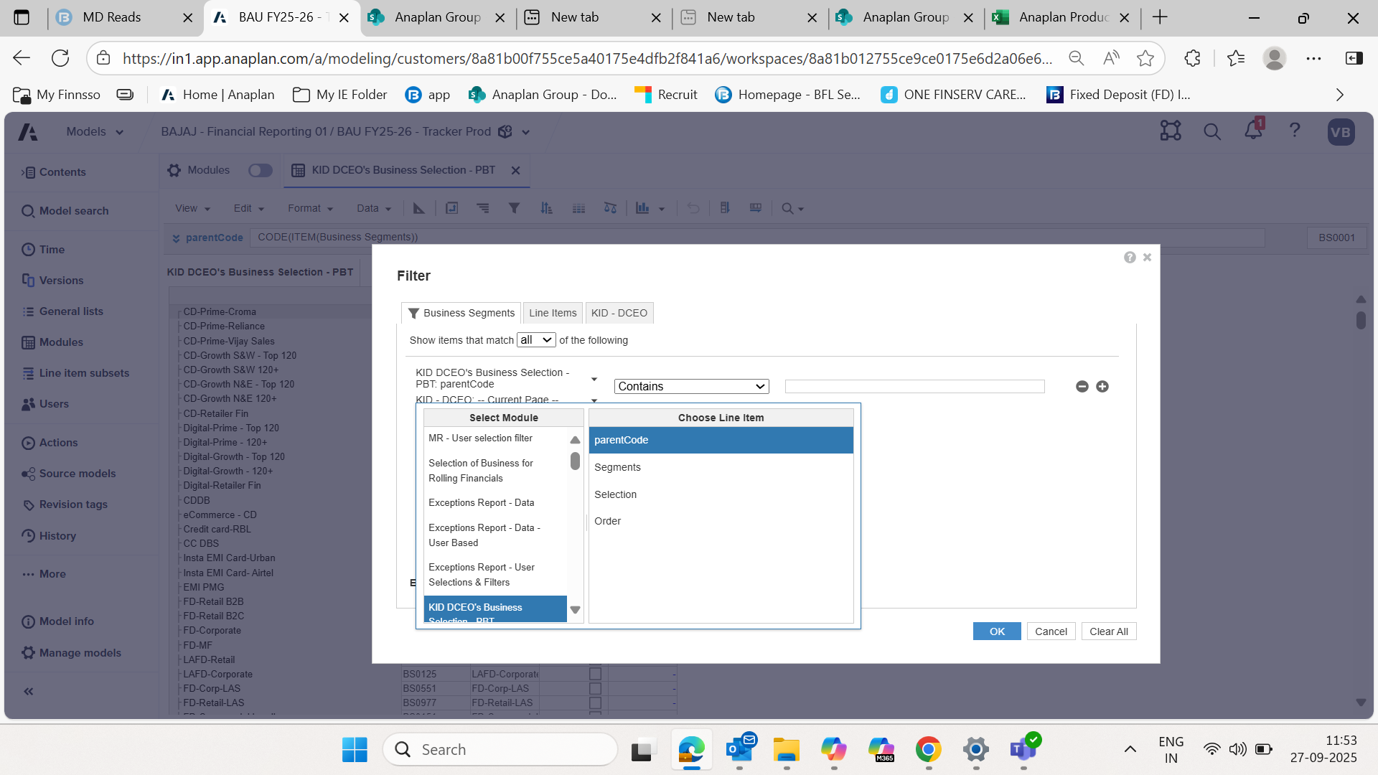Click the Windows taskbar search box
The image size is (1378, 775).
[x=500, y=749]
